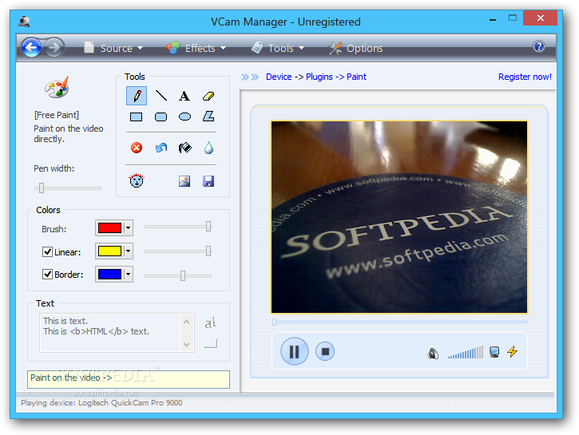Open the Brush color dropdown arrow

point(128,228)
